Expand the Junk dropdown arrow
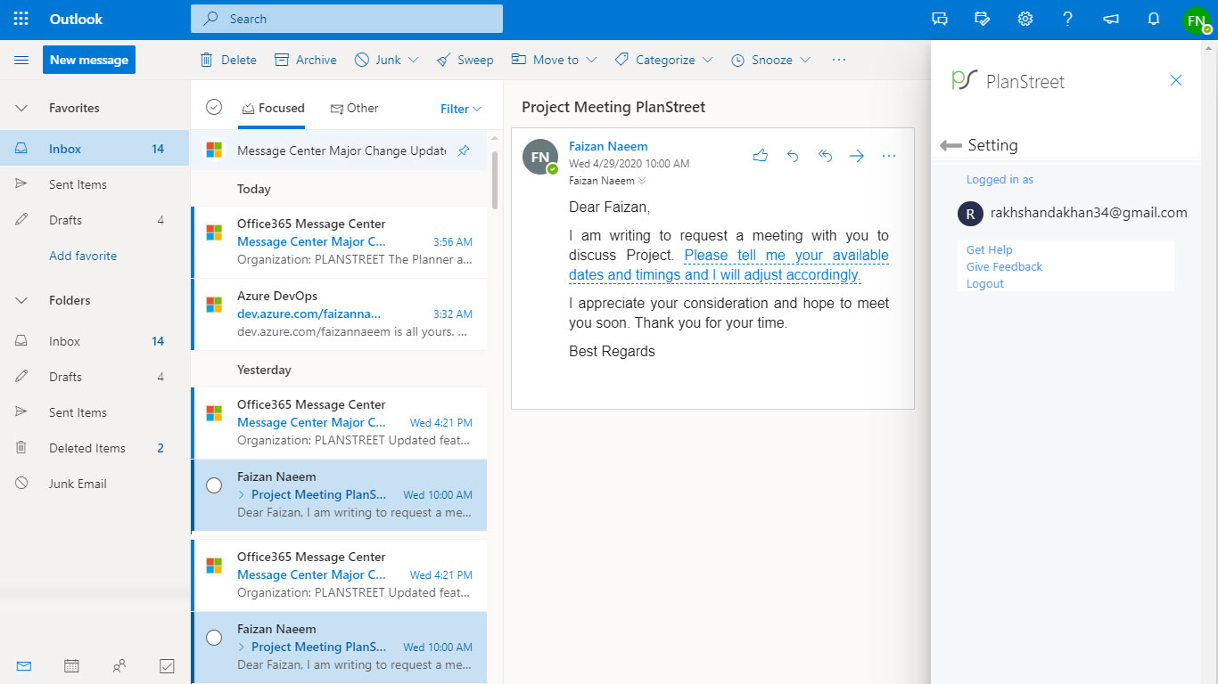This screenshot has height=684, width=1218. pos(413,60)
